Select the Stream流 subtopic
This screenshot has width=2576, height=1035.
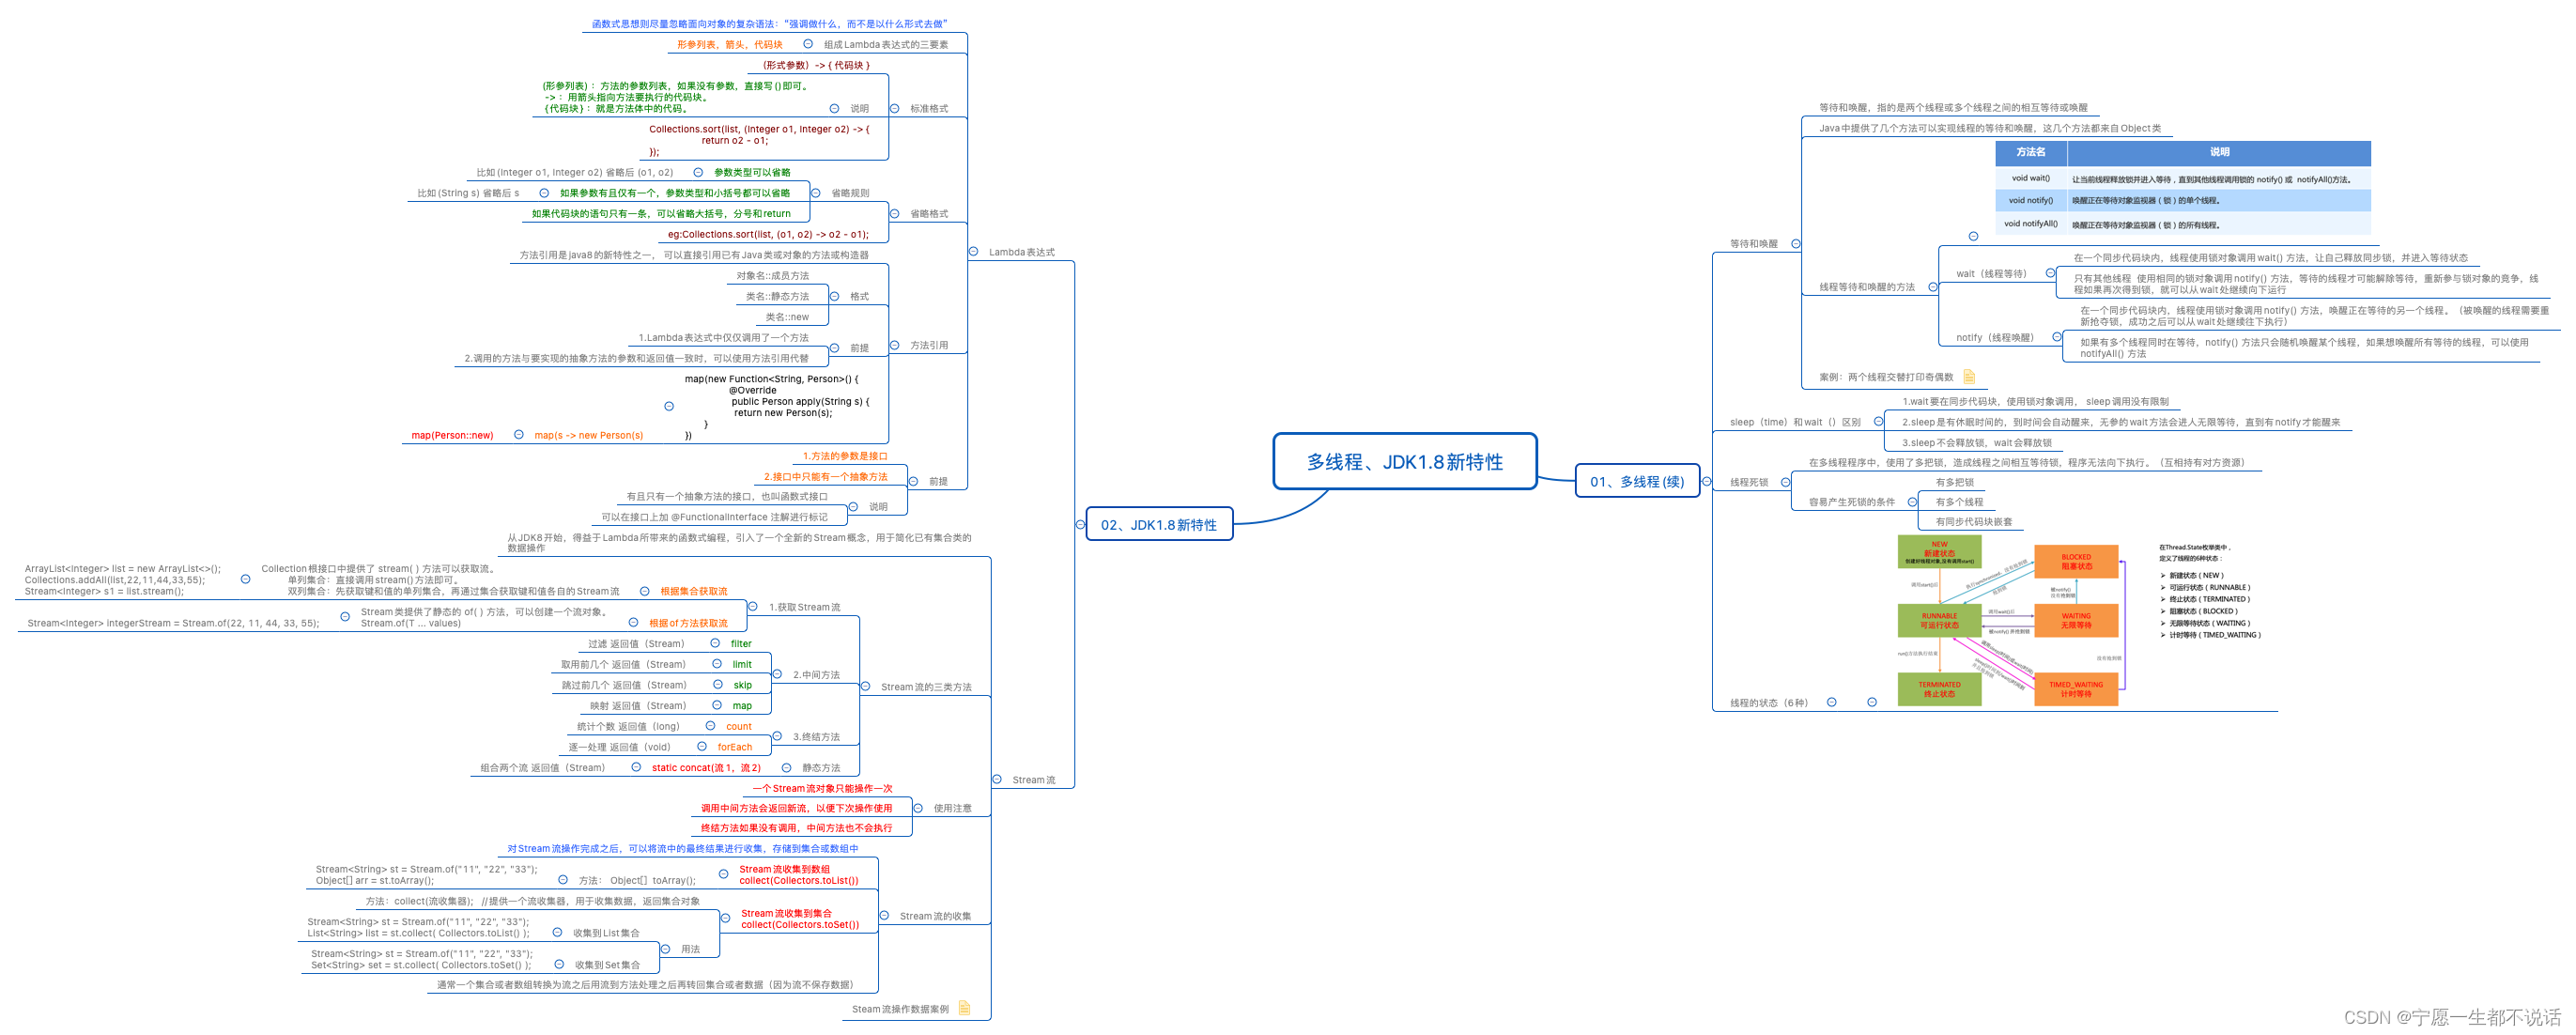[1033, 780]
